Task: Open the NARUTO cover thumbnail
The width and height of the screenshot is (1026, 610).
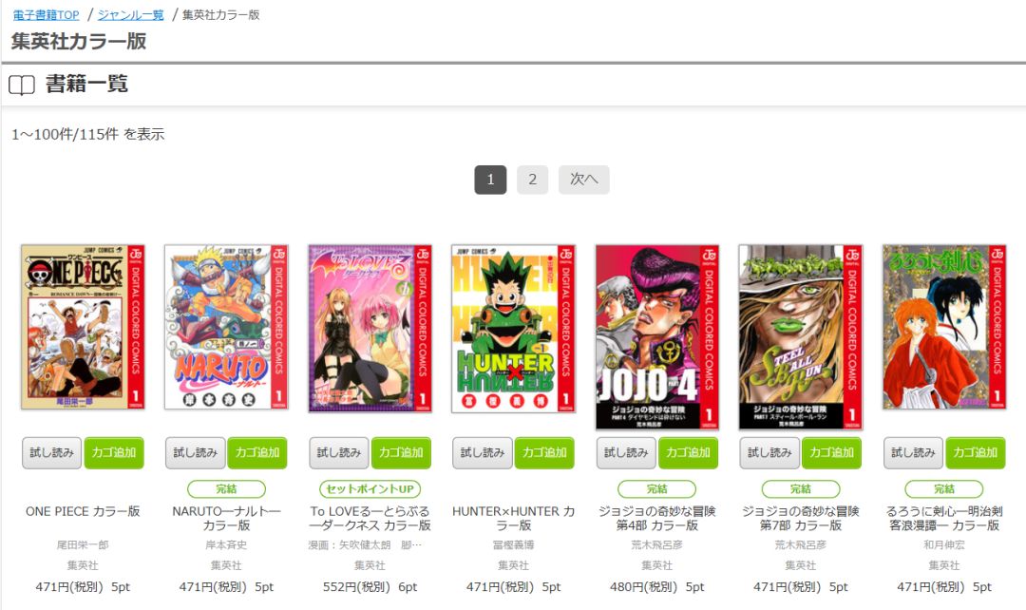Action: click(226, 327)
